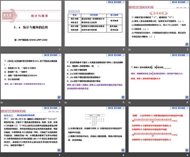The image size is (190, 157).
Task: Click animation star icon under slide 6
Action: (129, 103)
